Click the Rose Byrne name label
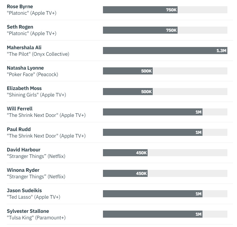 [20, 7]
